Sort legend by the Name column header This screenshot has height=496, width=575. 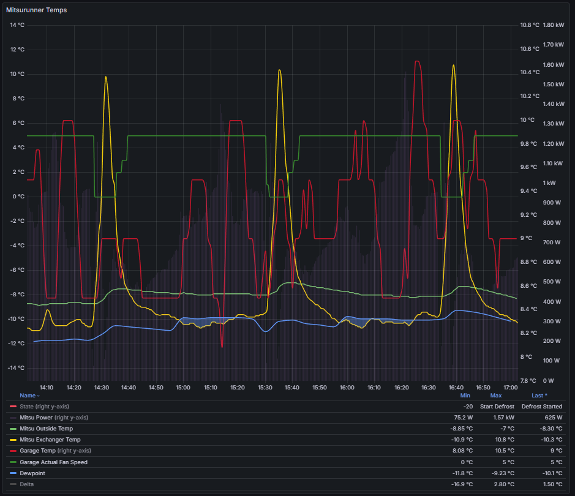point(27,396)
